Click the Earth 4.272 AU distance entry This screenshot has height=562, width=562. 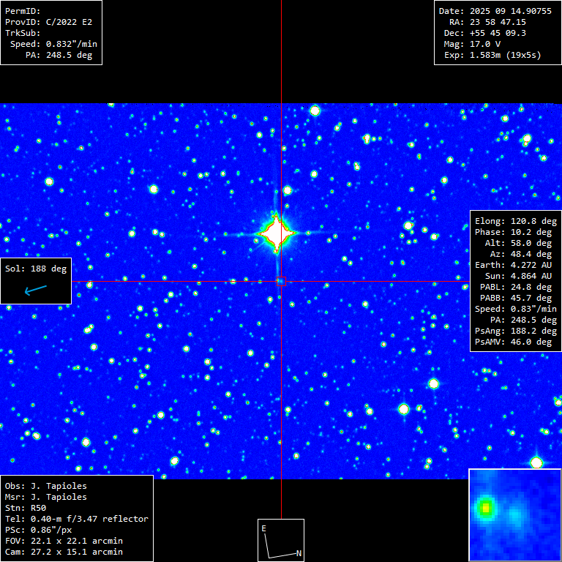(514, 265)
